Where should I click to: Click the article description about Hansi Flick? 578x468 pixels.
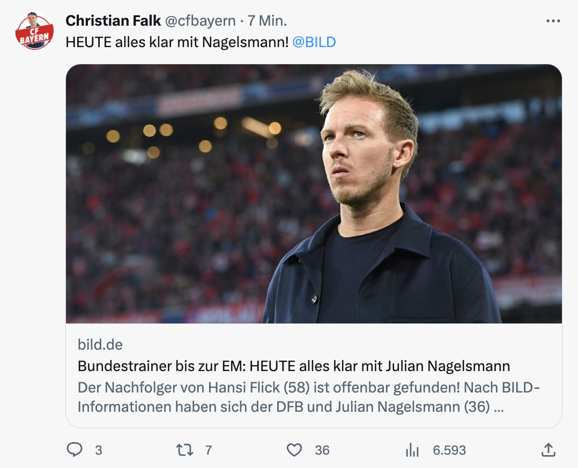tap(308, 397)
